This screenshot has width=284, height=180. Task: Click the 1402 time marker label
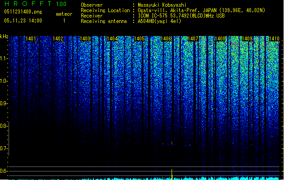(58, 39)
